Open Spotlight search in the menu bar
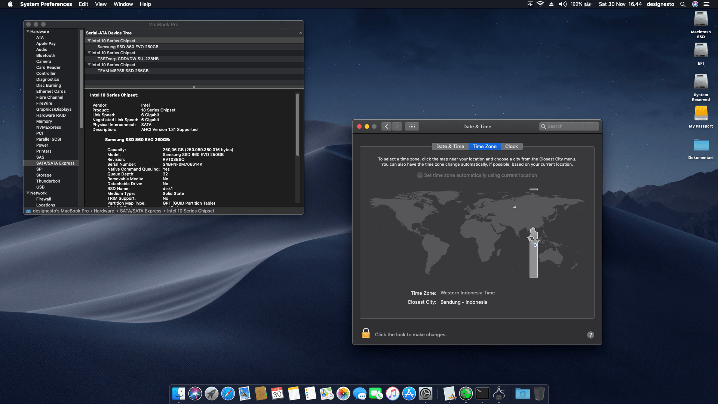The image size is (718, 404). 683,4
